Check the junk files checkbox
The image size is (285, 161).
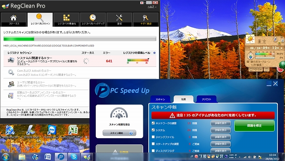pos(153,137)
